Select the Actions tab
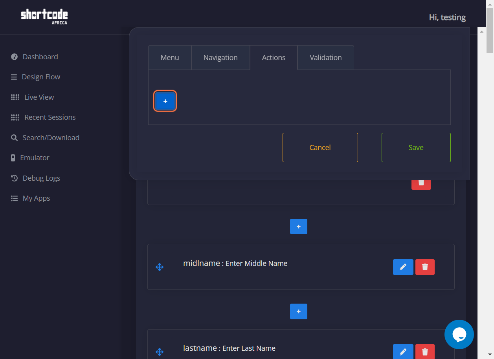494x359 pixels. [x=274, y=58]
